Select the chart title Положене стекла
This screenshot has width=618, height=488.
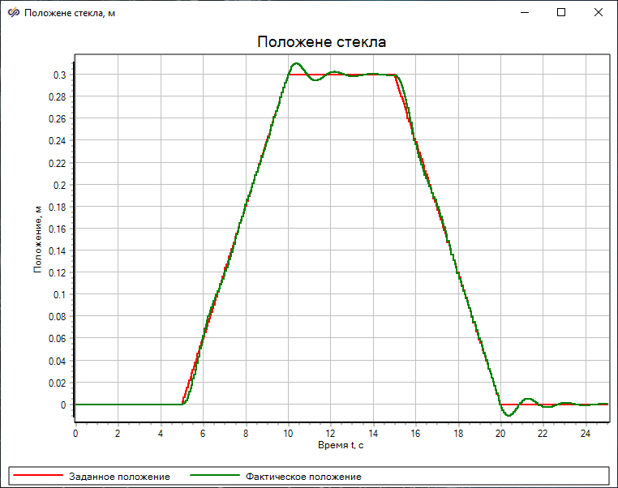tap(321, 42)
